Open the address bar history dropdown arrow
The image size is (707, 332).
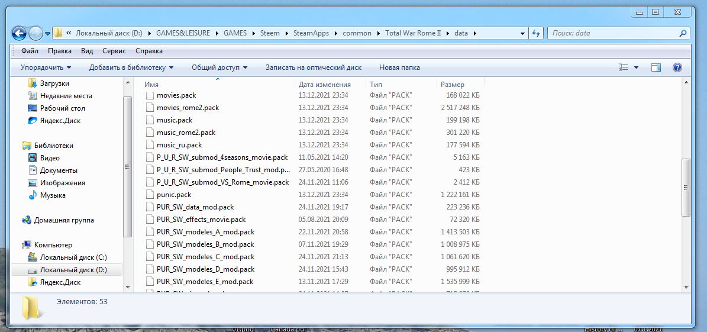[x=522, y=33]
